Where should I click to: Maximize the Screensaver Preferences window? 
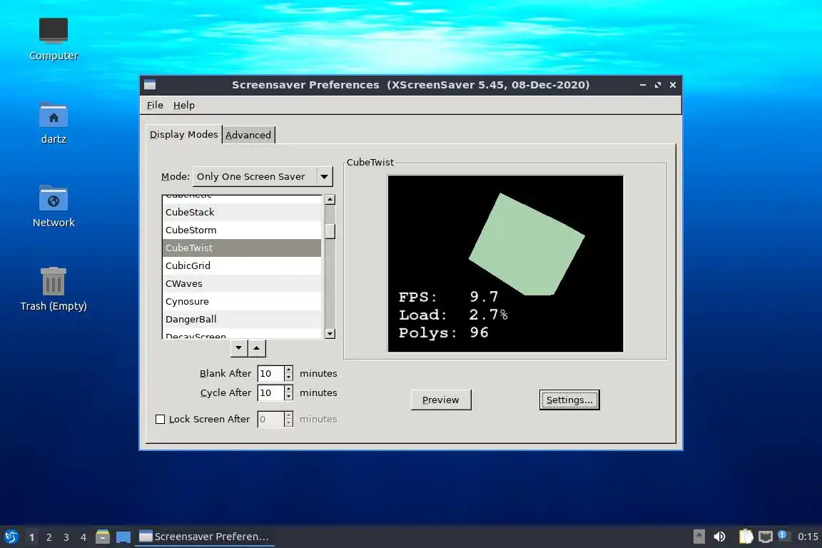tap(658, 85)
